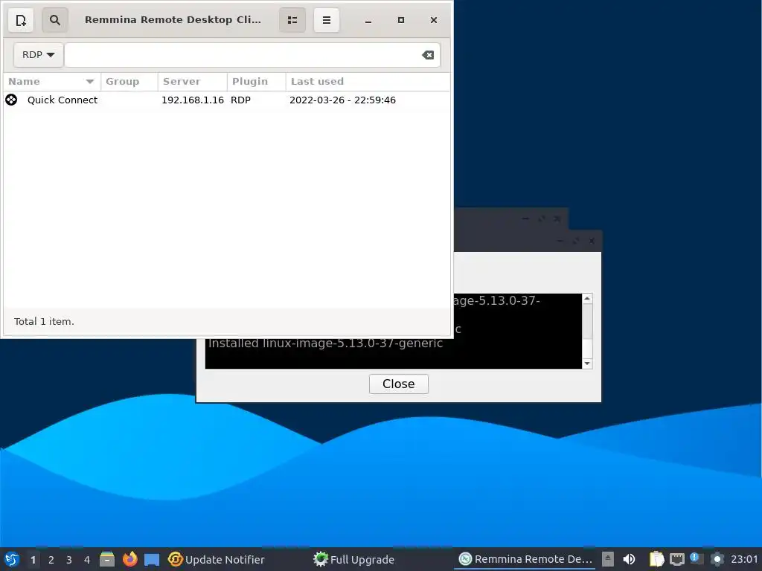The image size is (762, 571).
Task: Sort by the Last used column
Action: [x=368, y=82]
